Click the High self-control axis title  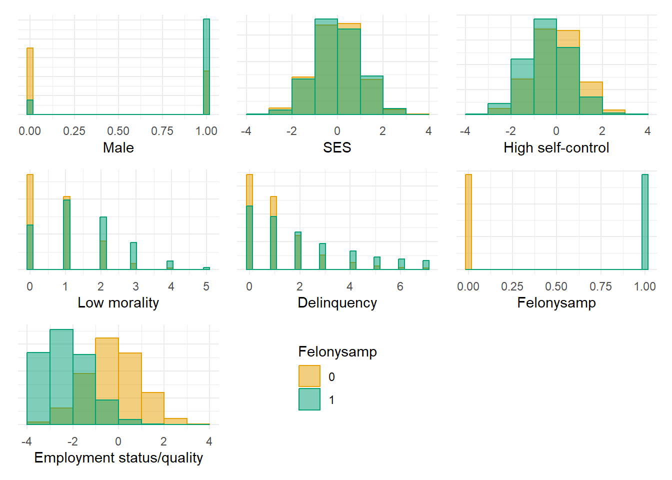[x=556, y=148]
